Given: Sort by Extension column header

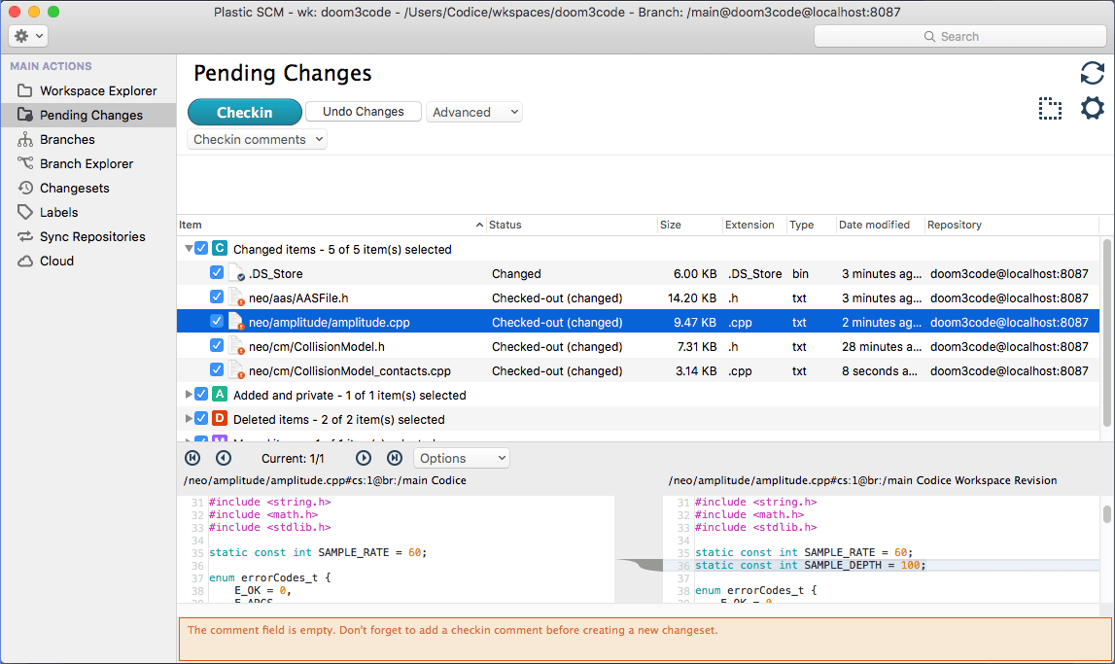Looking at the screenshot, I should (753, 225).
